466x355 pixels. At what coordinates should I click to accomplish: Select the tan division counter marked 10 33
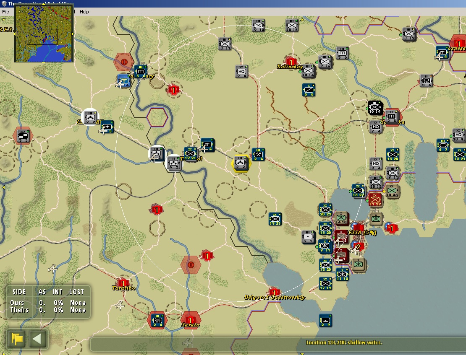pos(392,191)
